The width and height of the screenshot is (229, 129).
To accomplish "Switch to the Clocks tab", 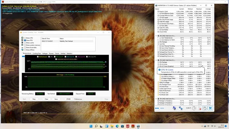I will tap(57, 53).
